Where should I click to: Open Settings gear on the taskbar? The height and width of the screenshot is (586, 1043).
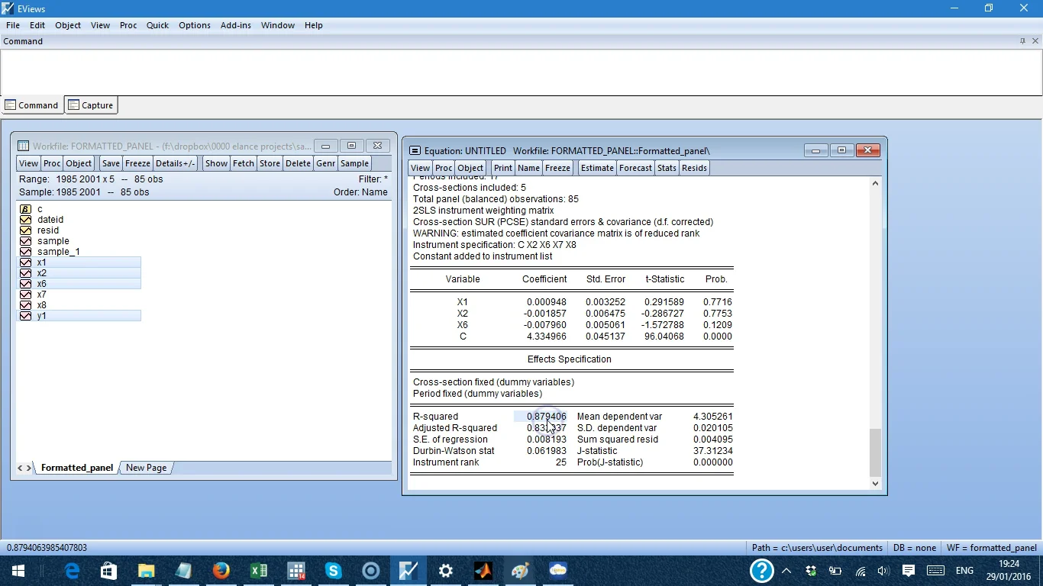click(446, 571)
